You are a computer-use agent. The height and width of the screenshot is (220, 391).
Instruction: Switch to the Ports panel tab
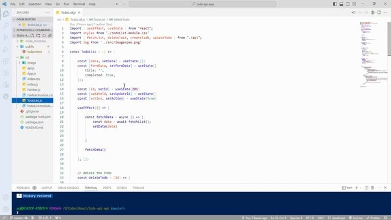pos(107,188)
